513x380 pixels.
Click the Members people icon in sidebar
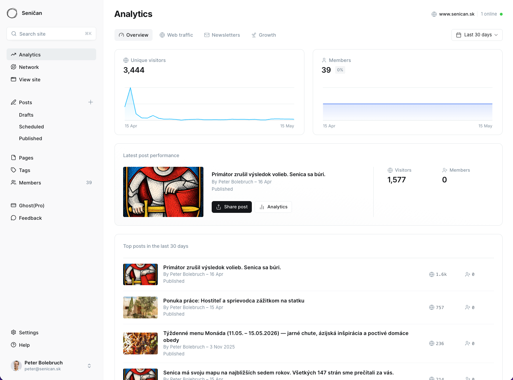[13, 182]
